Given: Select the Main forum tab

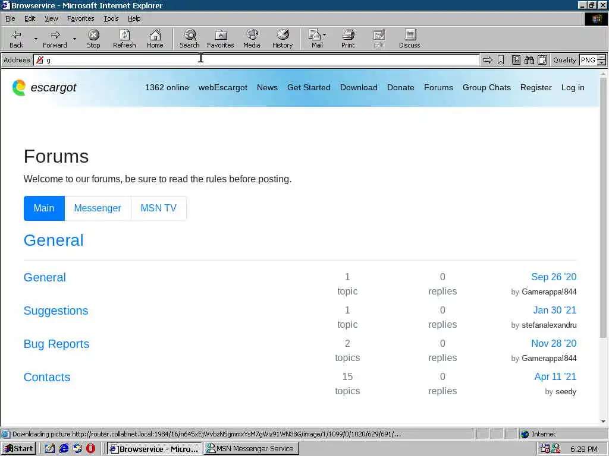Looking at the screenshot, I should (x=44, y=208).
